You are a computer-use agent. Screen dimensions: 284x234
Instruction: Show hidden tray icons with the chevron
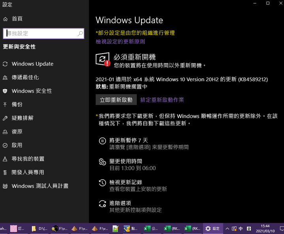click(x=227, y=229)
